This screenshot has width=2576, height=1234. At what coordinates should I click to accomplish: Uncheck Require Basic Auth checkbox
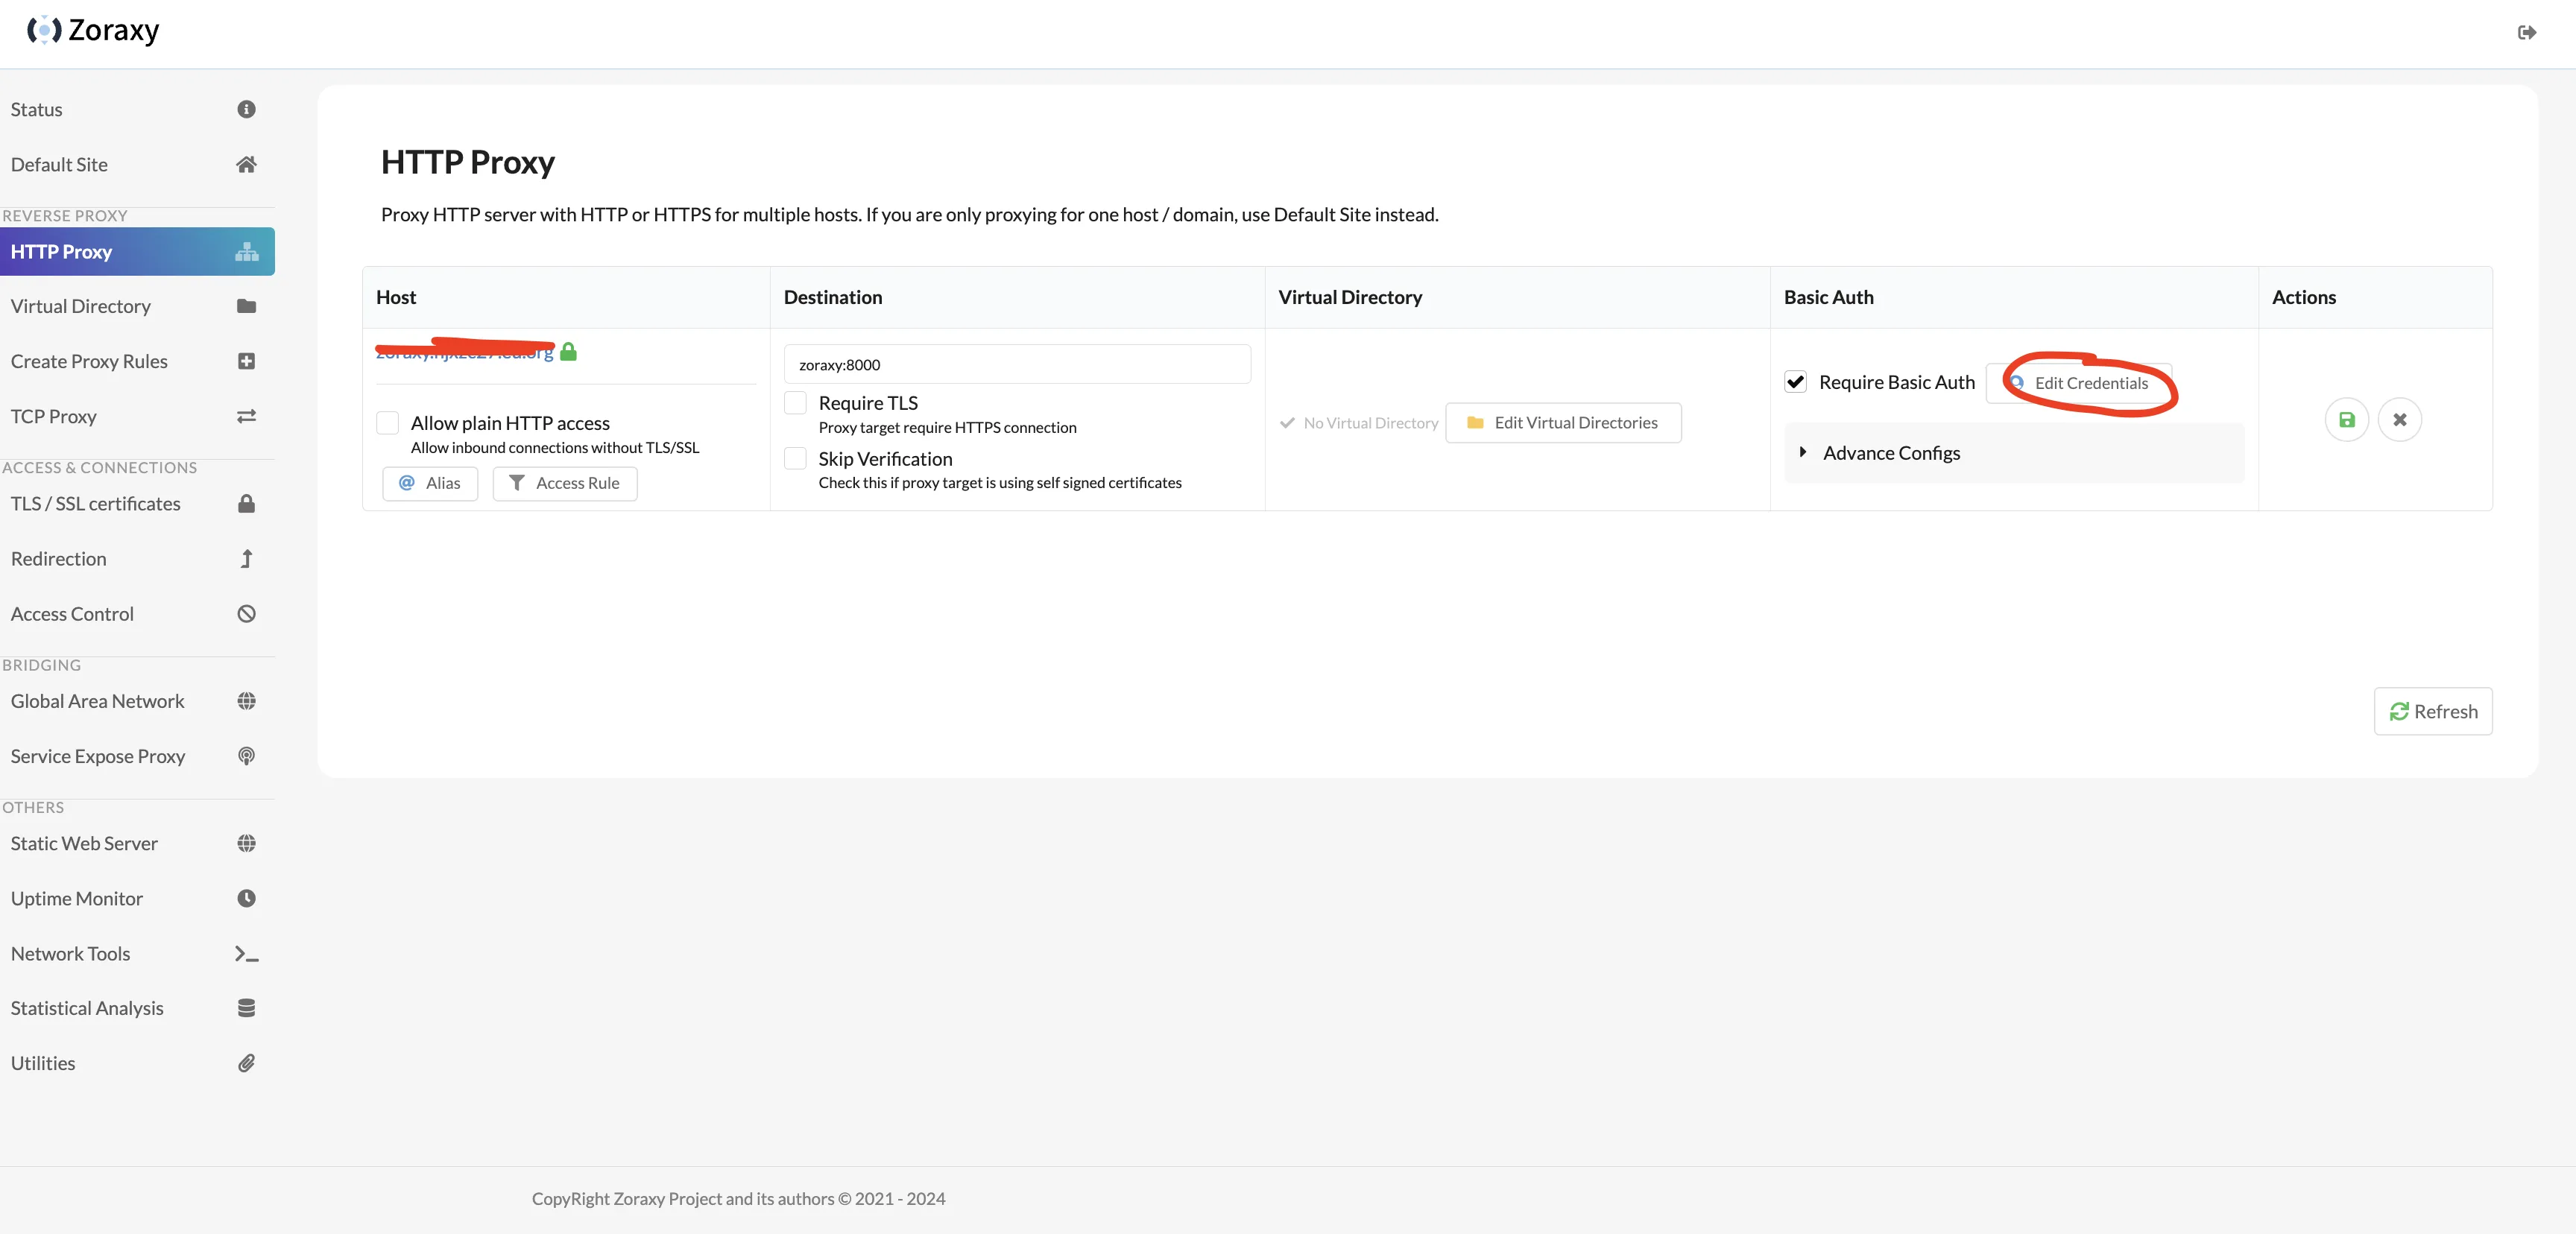1795,382
